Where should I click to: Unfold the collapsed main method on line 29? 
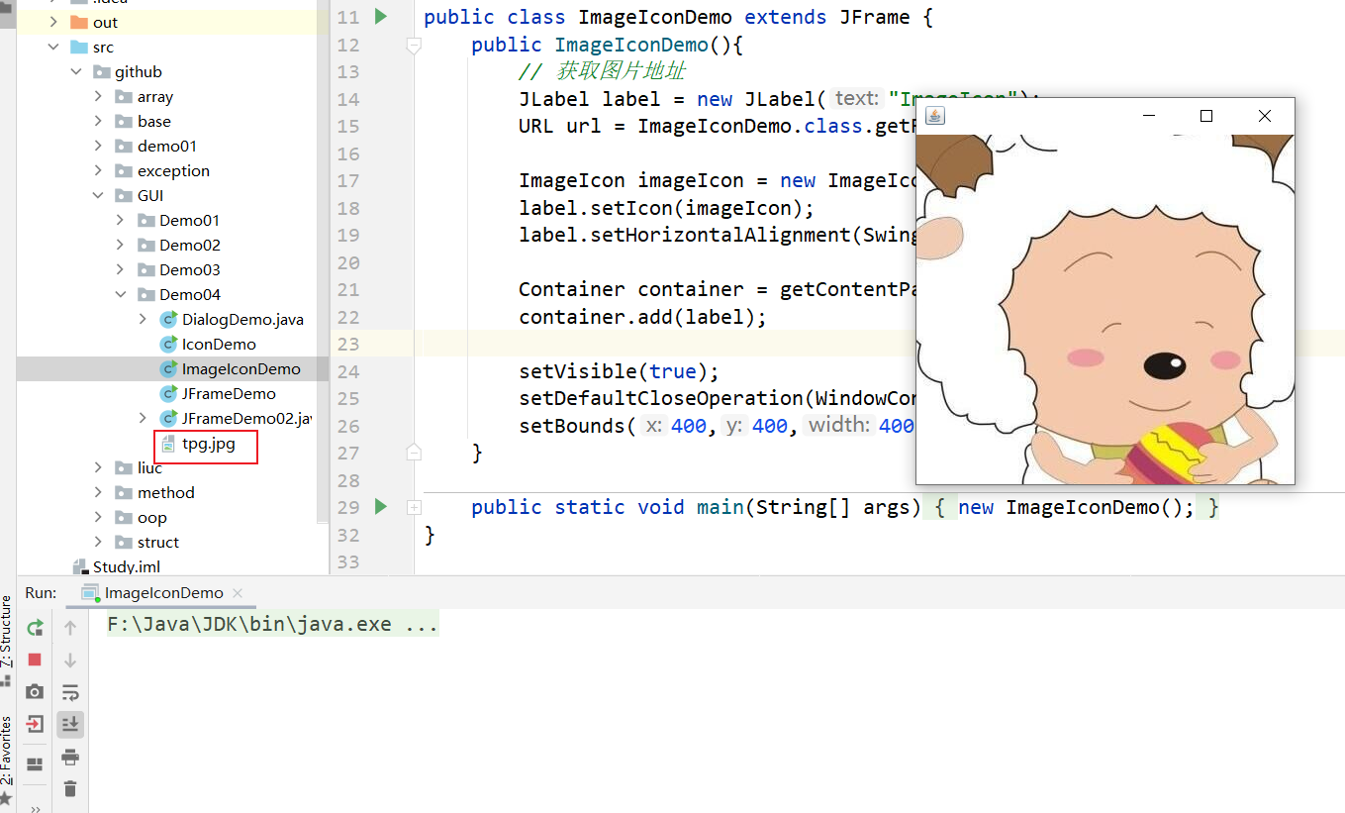coord(414,507)
